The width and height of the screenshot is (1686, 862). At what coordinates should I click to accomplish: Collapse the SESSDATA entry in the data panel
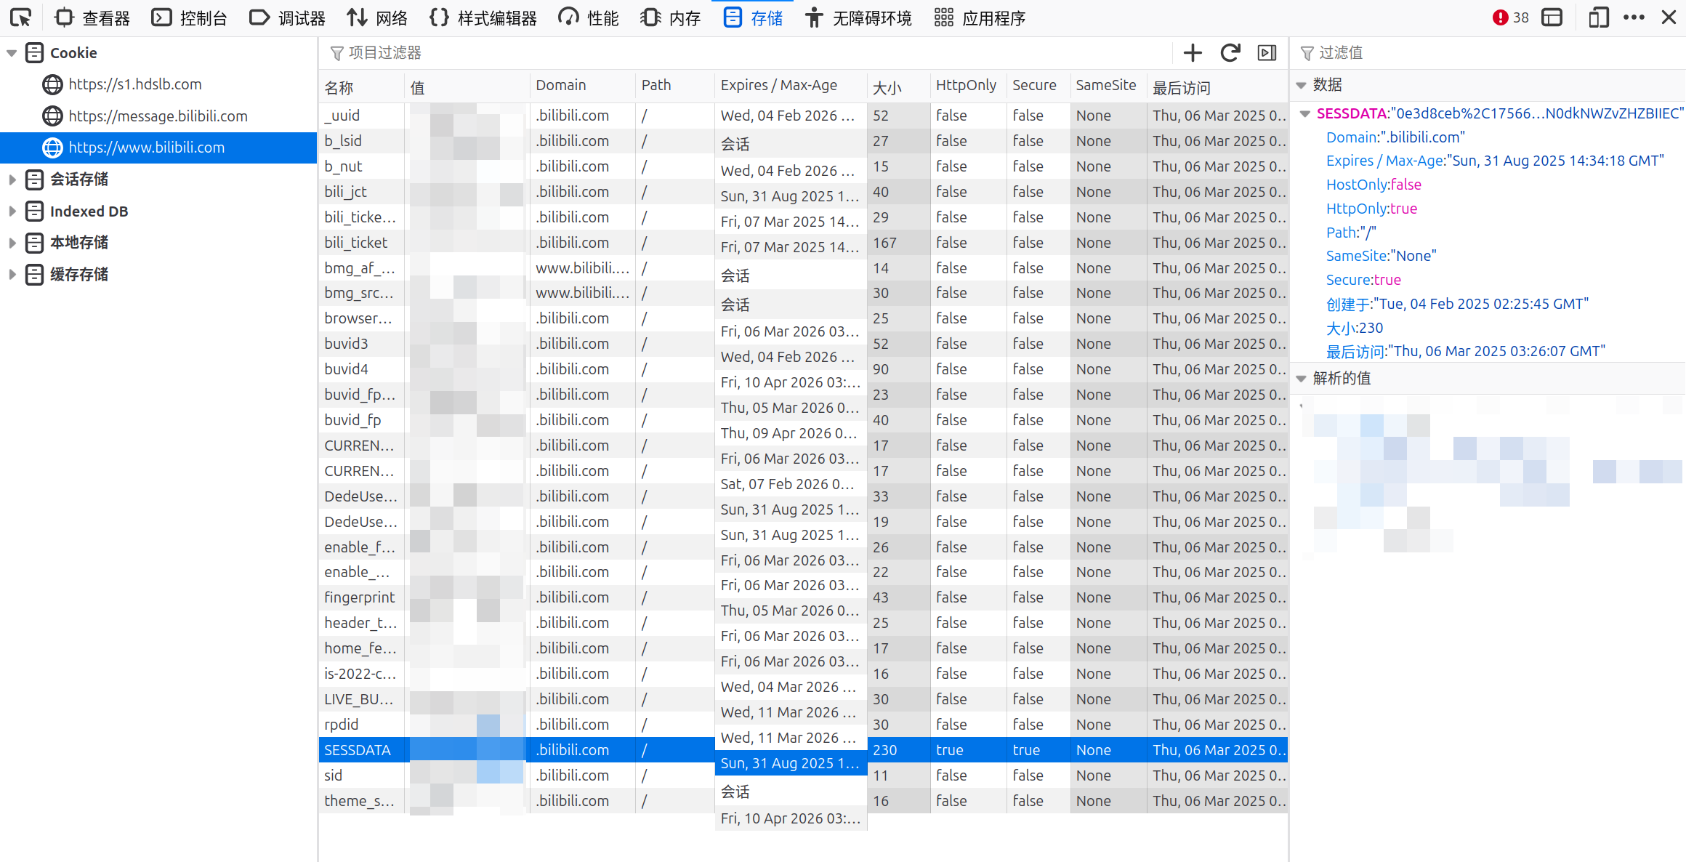[1305, 113]
